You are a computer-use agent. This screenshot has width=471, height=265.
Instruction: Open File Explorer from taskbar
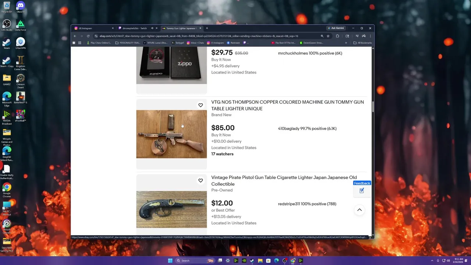(x=260, y=261)
